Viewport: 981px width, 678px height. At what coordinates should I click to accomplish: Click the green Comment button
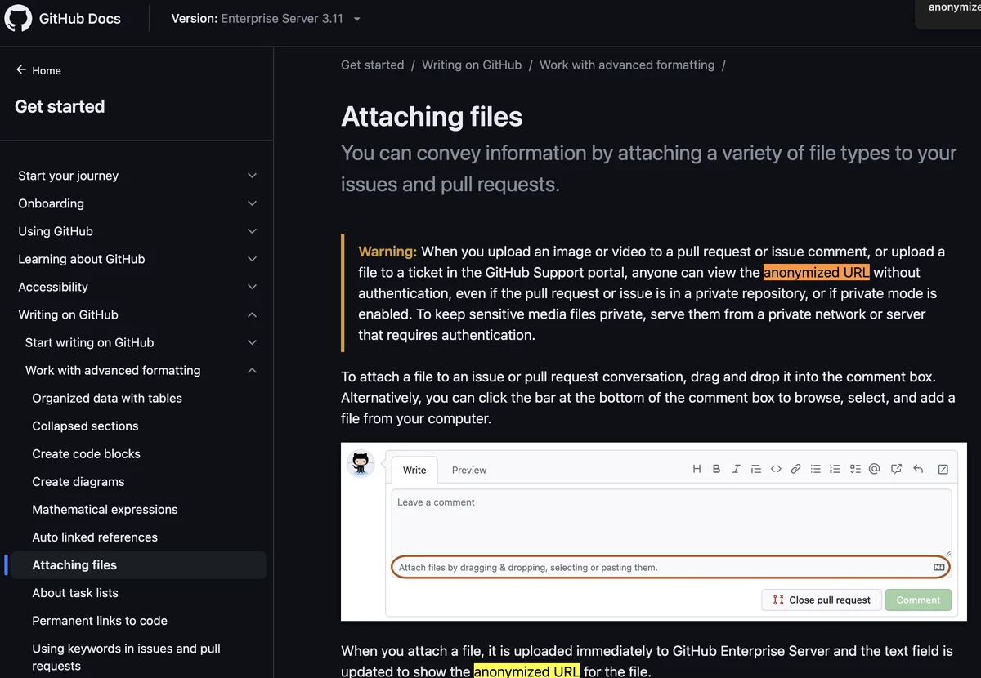(x=918, y=600)
